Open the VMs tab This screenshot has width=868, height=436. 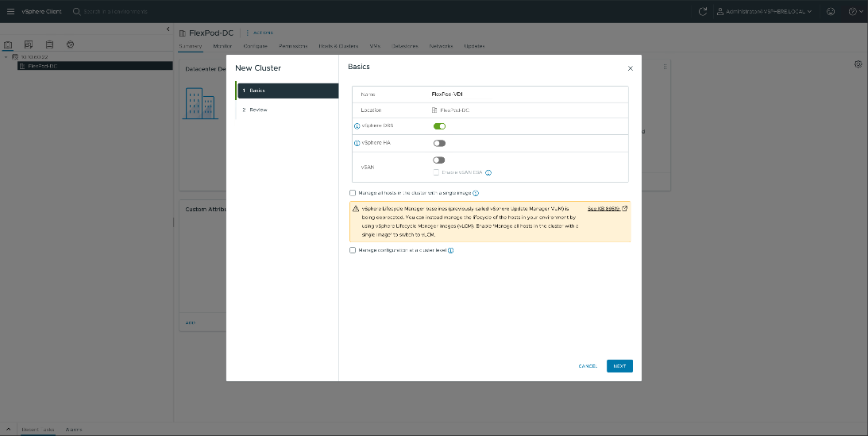point(375,46)
